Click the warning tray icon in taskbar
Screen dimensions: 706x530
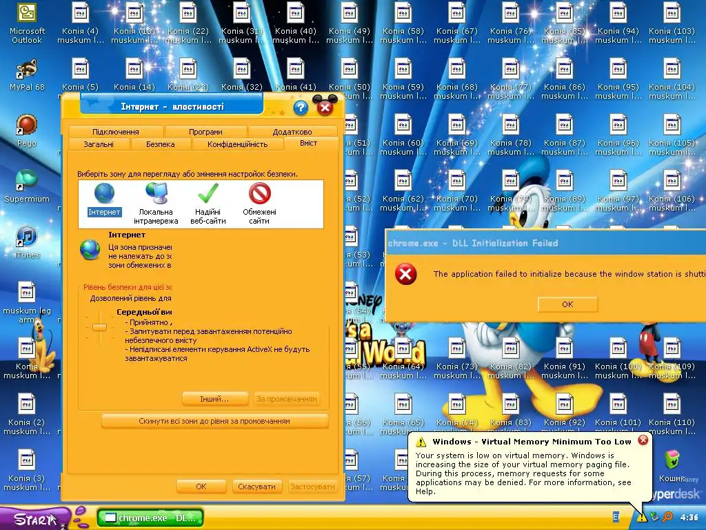pyautogui.click(x=641, y=517)
